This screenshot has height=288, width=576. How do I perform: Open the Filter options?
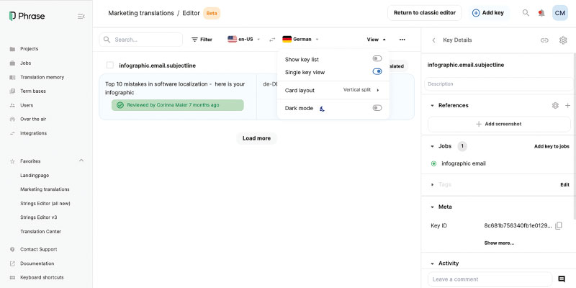coord(202,40)
